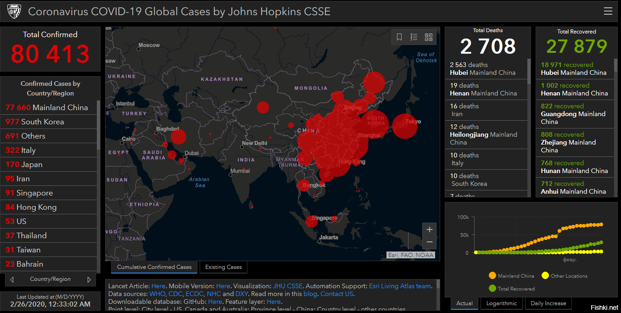This screenshot has width=621, height=313.
Task: Open the basemap gallery grid icon
Action: 429,37
